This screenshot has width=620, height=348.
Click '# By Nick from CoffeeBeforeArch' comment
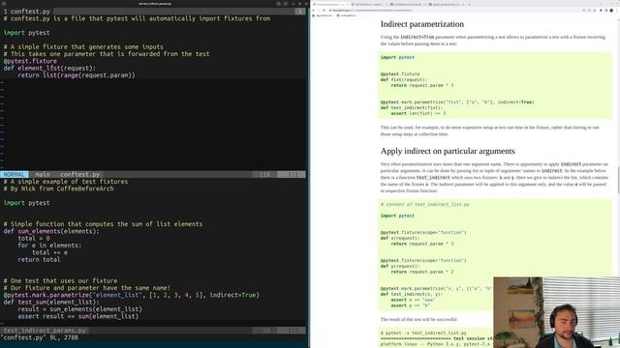click(x=58, y=189)
